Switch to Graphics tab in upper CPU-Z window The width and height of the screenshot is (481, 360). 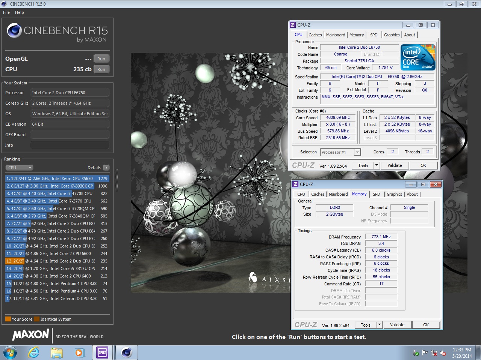392,35
